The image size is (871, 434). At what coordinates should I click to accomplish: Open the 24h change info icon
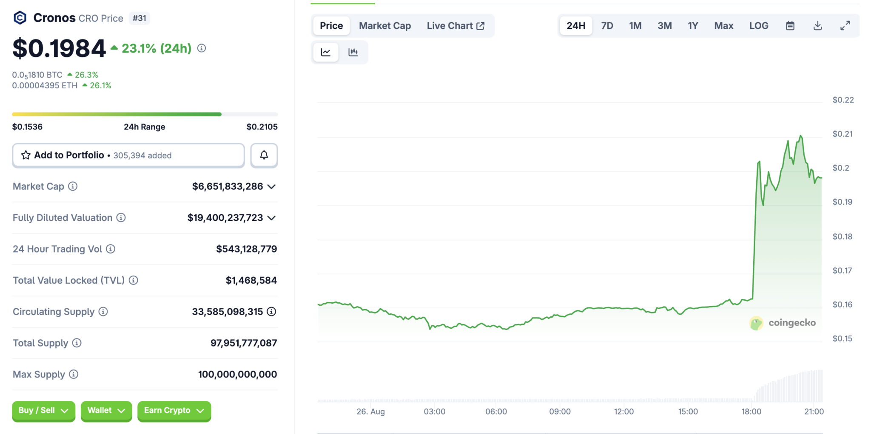[x=202, y=48]
